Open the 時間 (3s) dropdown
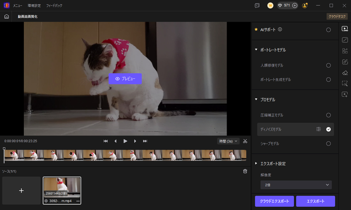The image size is (351, 210). coord(228,141)
